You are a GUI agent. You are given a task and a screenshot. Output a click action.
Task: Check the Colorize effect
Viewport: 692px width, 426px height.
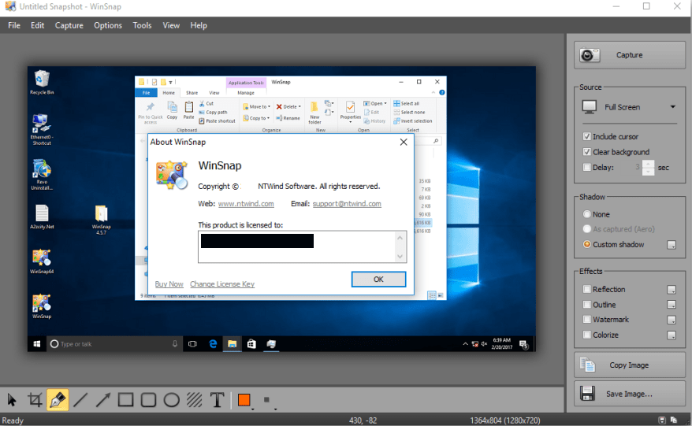[587, 335]
